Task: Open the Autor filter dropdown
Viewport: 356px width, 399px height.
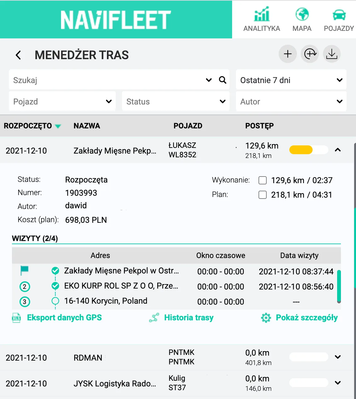Action: 291,101
